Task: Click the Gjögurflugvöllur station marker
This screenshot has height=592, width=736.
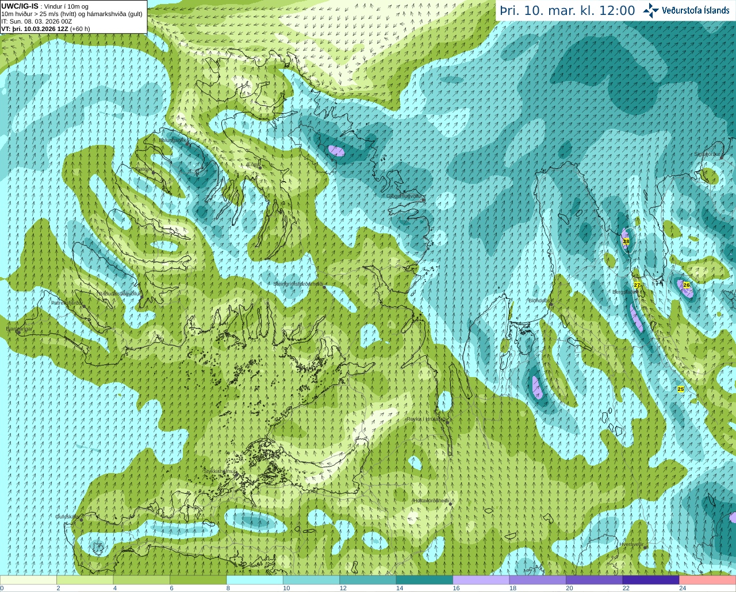Action: pyautogui.click(x=423, y=199)
